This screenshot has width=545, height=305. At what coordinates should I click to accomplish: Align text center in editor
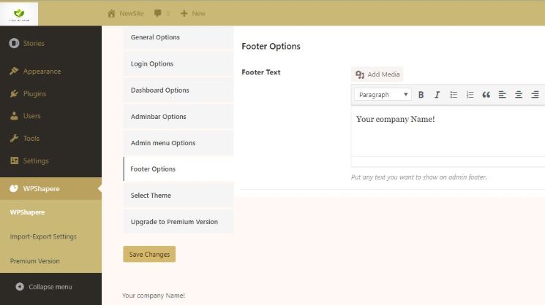tap(519, 95)
